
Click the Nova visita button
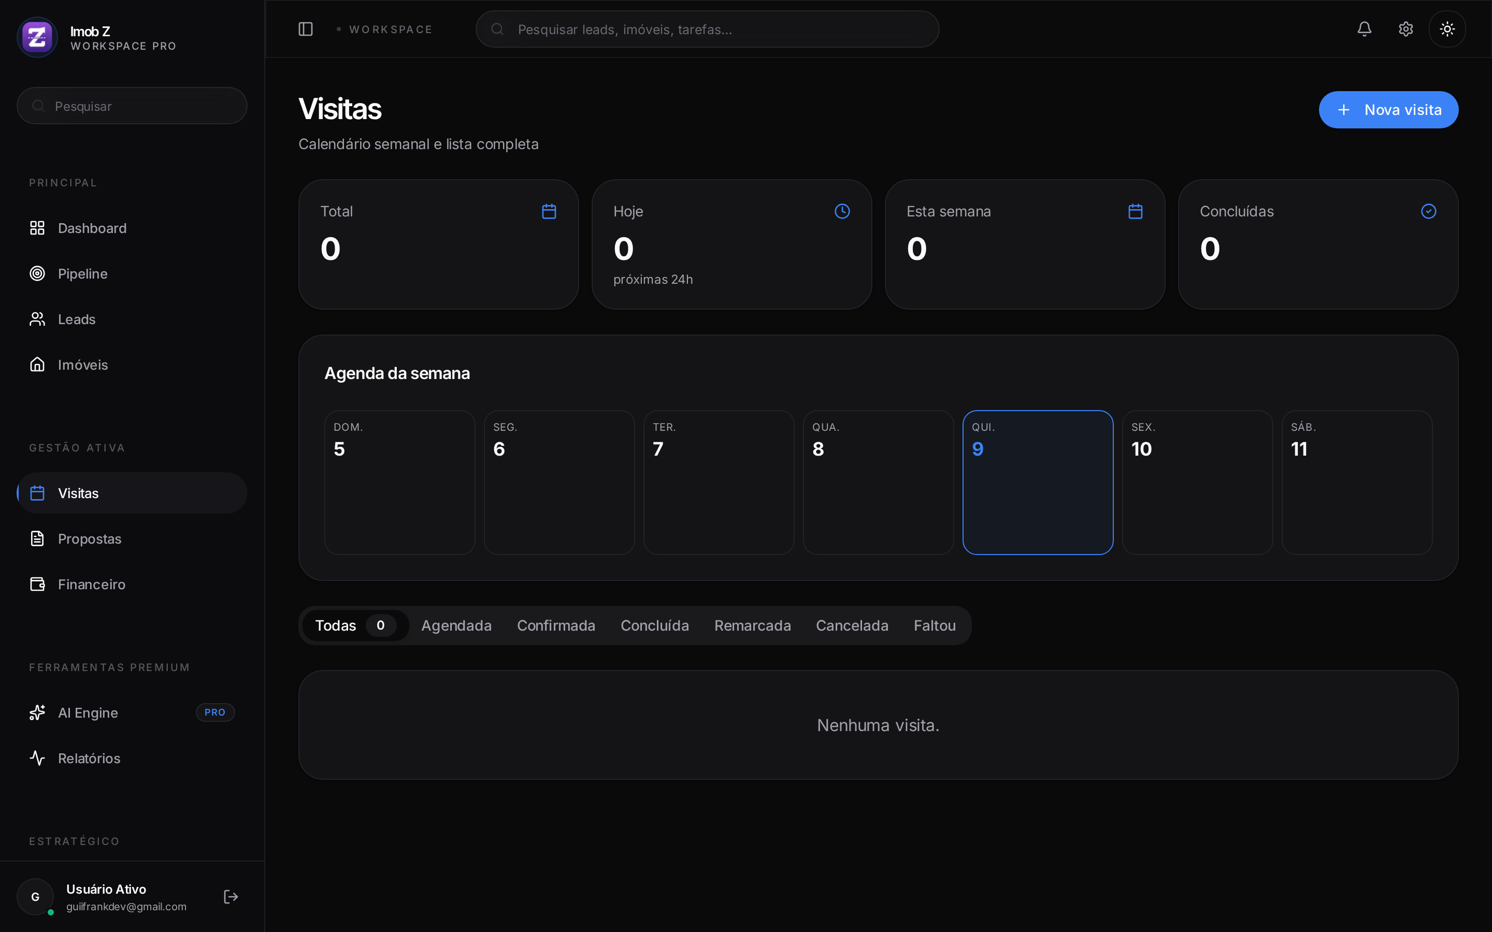tap(1388, 110)
